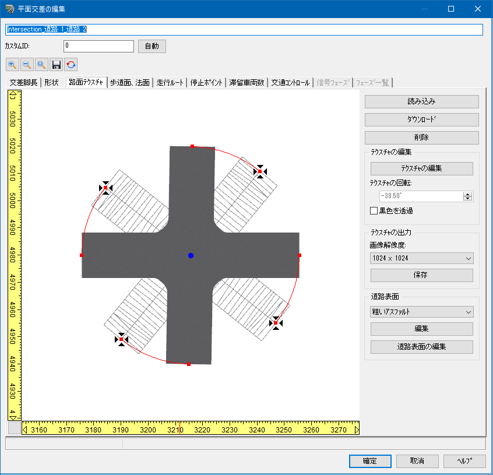Screen dimensions: 493x475
Task: Click the red-blue refresh arrows icon
Action: coord(71,65)
